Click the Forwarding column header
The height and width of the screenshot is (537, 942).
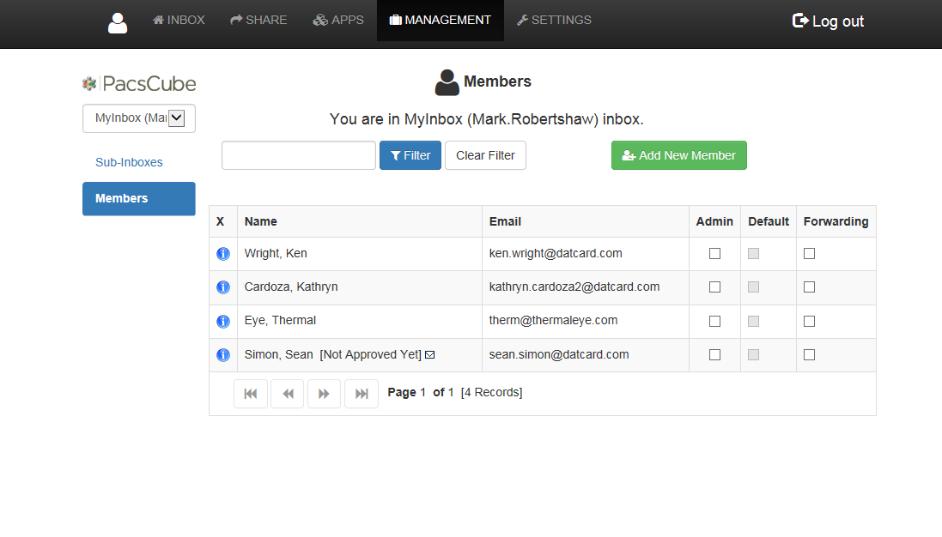836,221
